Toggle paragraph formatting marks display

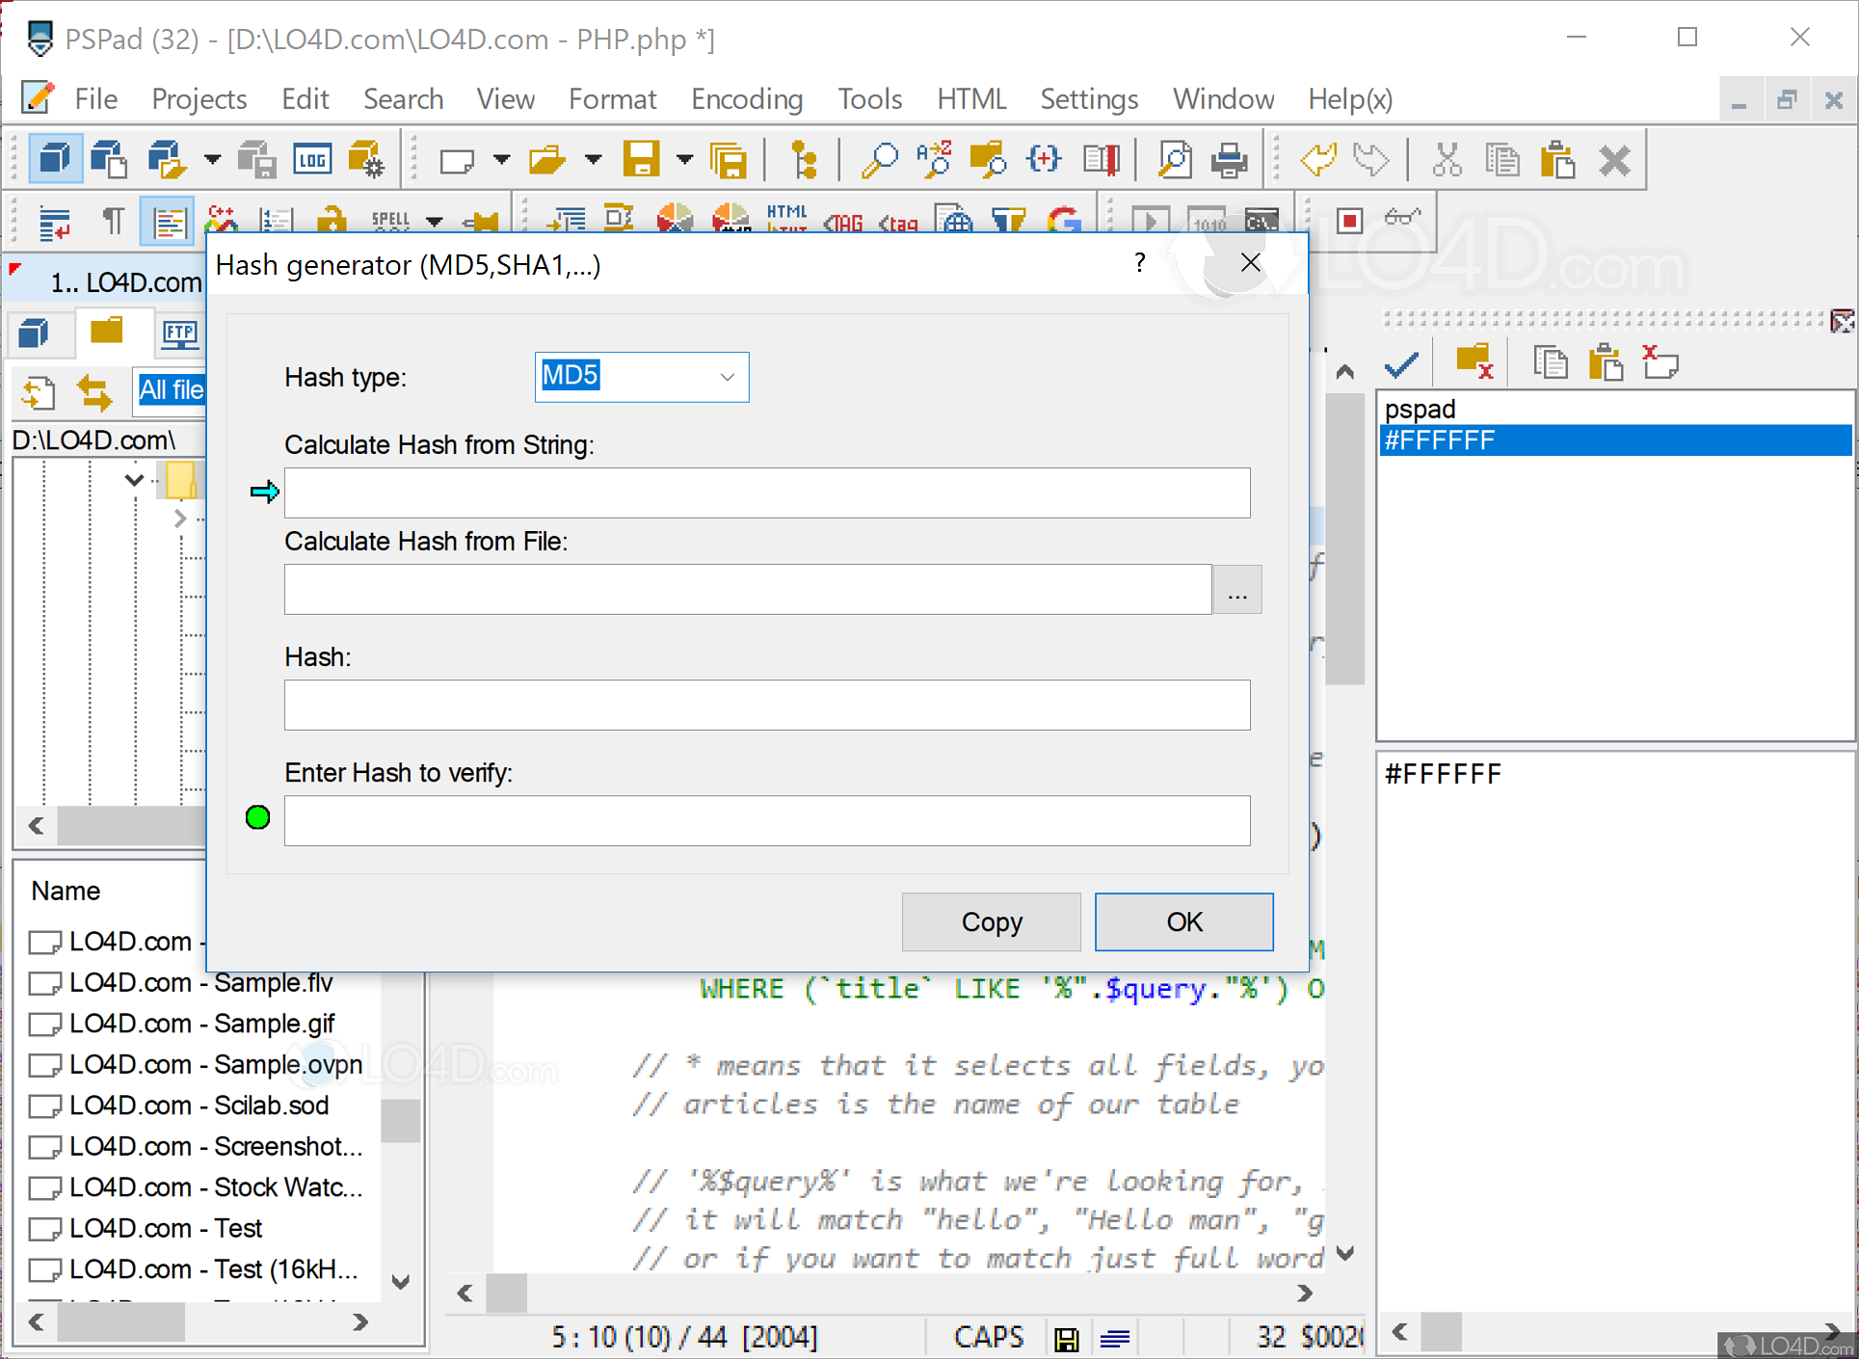click(112, 220)
